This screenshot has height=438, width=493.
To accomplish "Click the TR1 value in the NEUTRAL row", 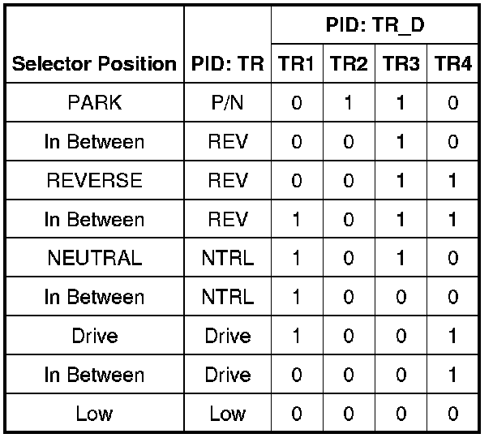I will point(296,259).
